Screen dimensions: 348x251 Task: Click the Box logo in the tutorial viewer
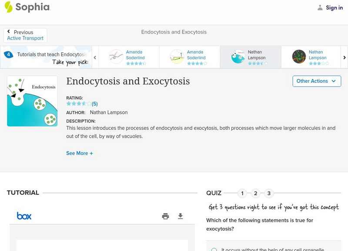[24, 216]
